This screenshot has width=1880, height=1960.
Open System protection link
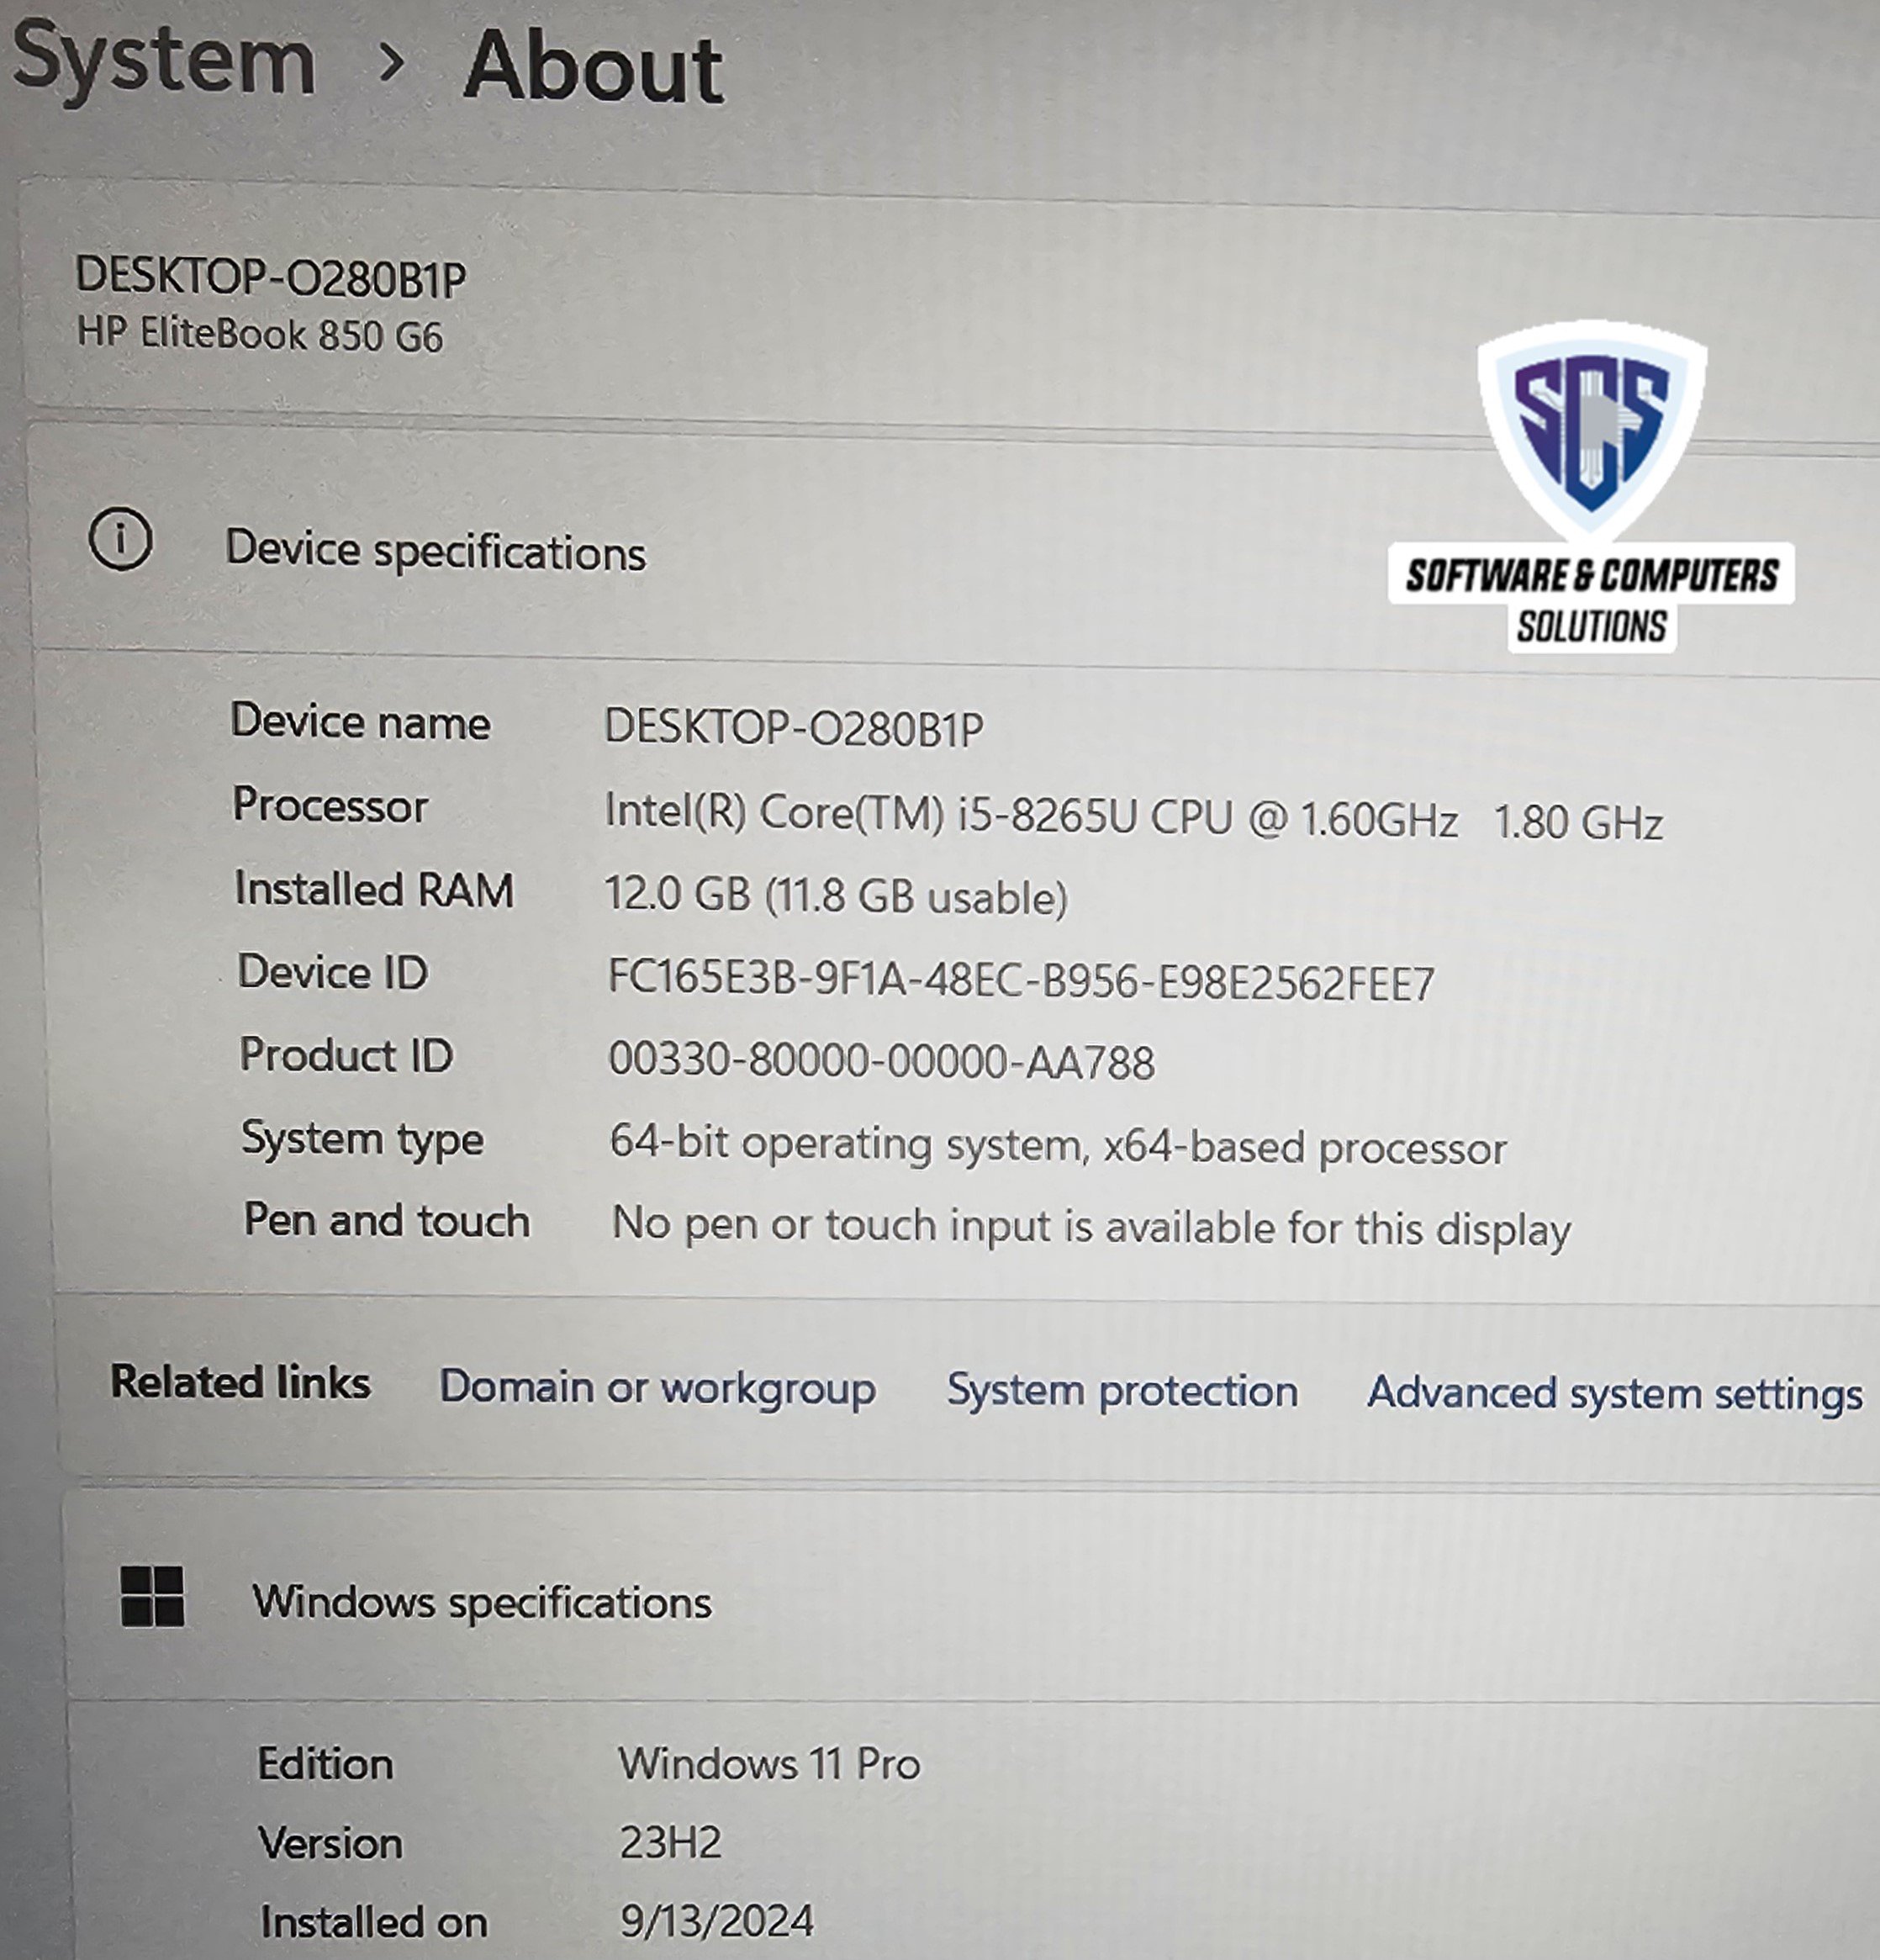1122,1391
